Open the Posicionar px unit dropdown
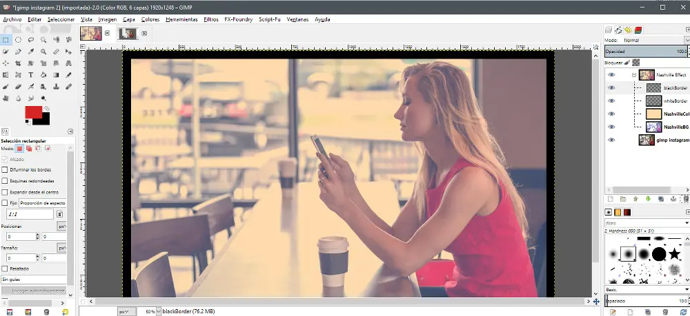 (62, 227)
